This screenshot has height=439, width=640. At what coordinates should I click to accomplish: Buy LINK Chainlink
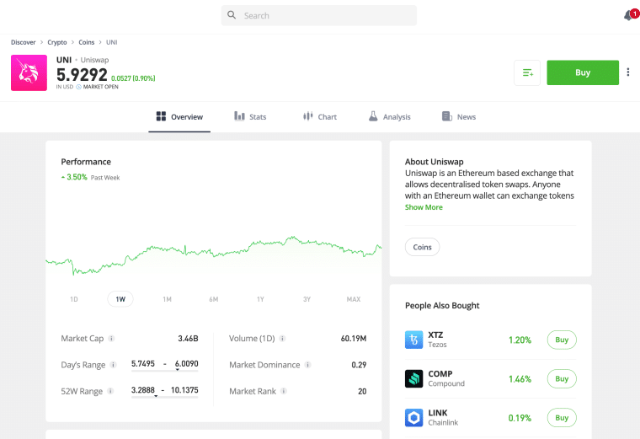(562, 418)
